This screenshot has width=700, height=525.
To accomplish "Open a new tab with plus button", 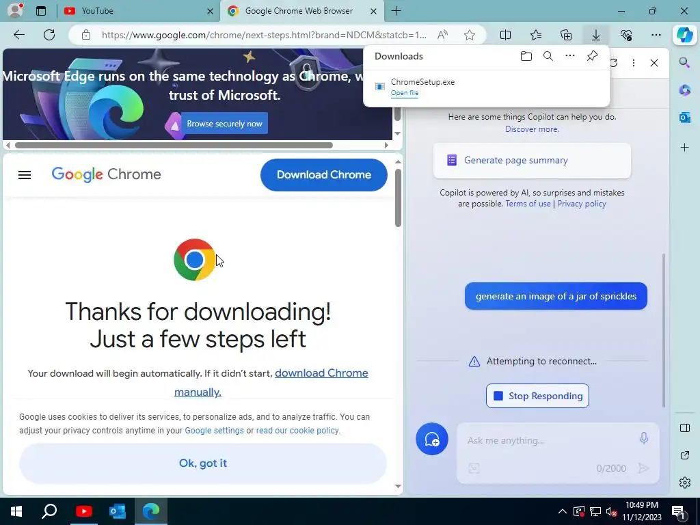I will click(x=396, y=11).
